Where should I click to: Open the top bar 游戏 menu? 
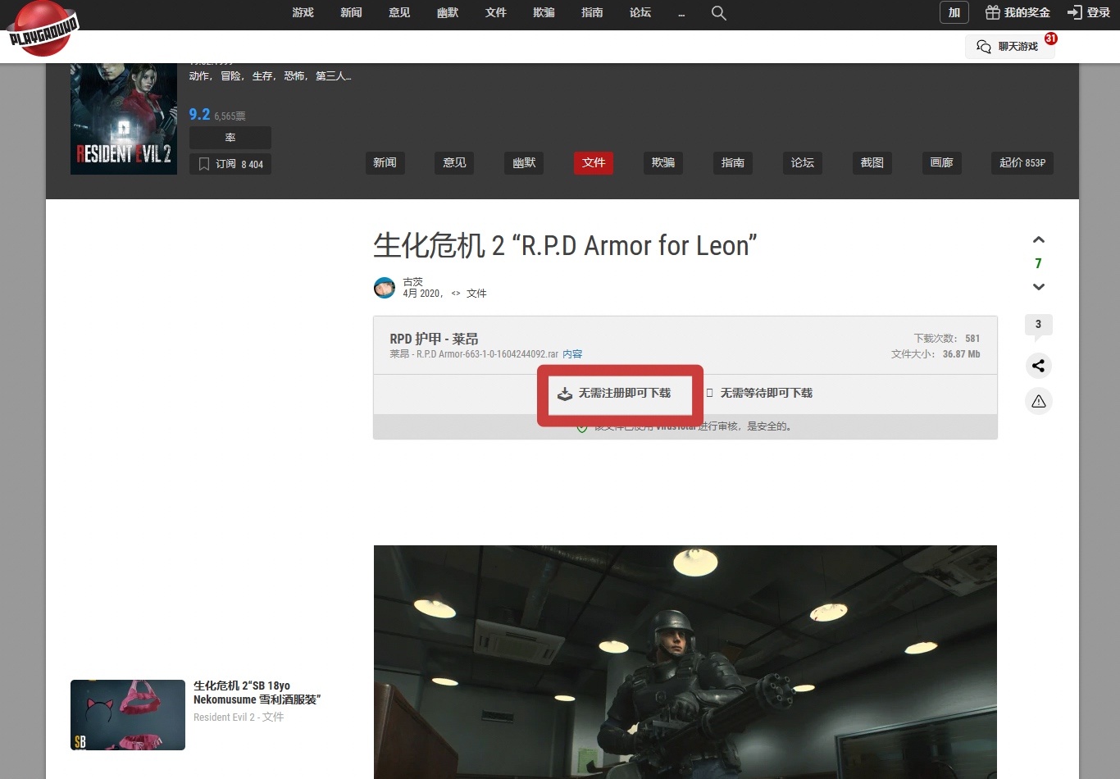[x=303, y=12]
